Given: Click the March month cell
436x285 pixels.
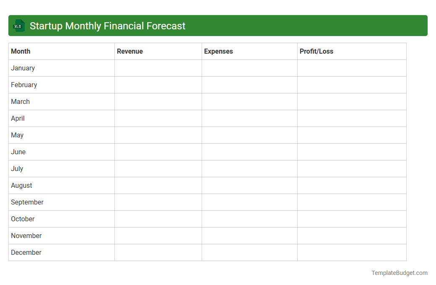Looking at the screenshot, I should click(x=20, y=101).
